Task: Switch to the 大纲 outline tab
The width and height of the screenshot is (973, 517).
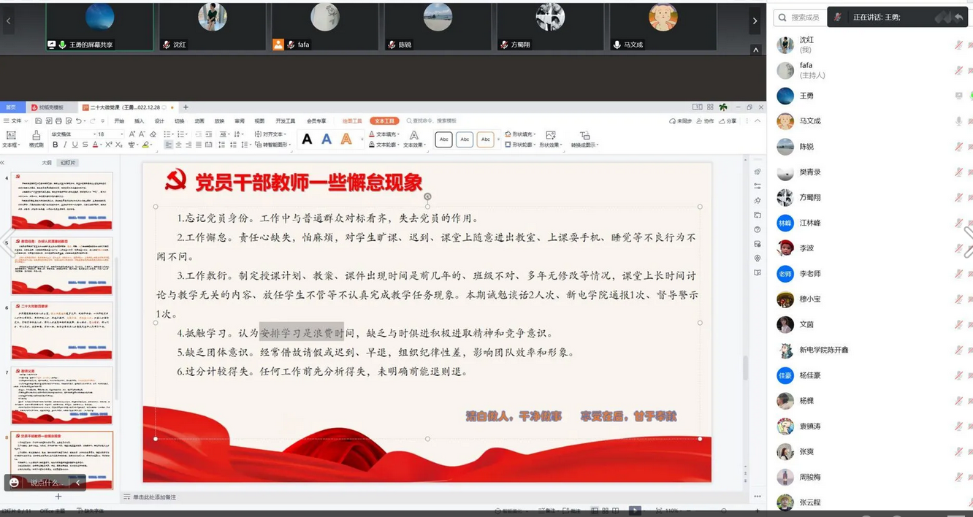Action: tap(47, 163)
